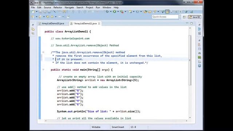
Task: Click the Open Task folder icon
Action: [150, 12]
